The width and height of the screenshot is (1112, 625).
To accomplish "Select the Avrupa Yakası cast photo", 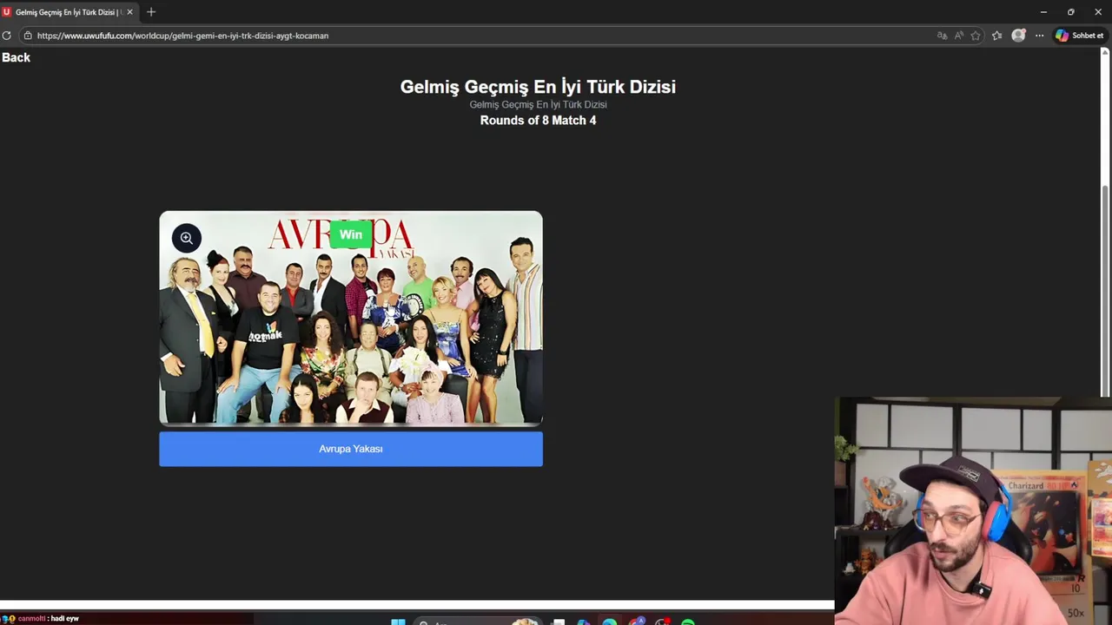I will (x=351, y=318).
